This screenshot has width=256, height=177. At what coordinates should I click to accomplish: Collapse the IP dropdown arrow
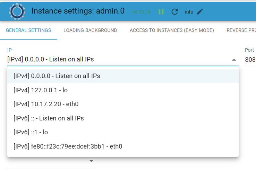pyautogui.click(x=234, y=60)
